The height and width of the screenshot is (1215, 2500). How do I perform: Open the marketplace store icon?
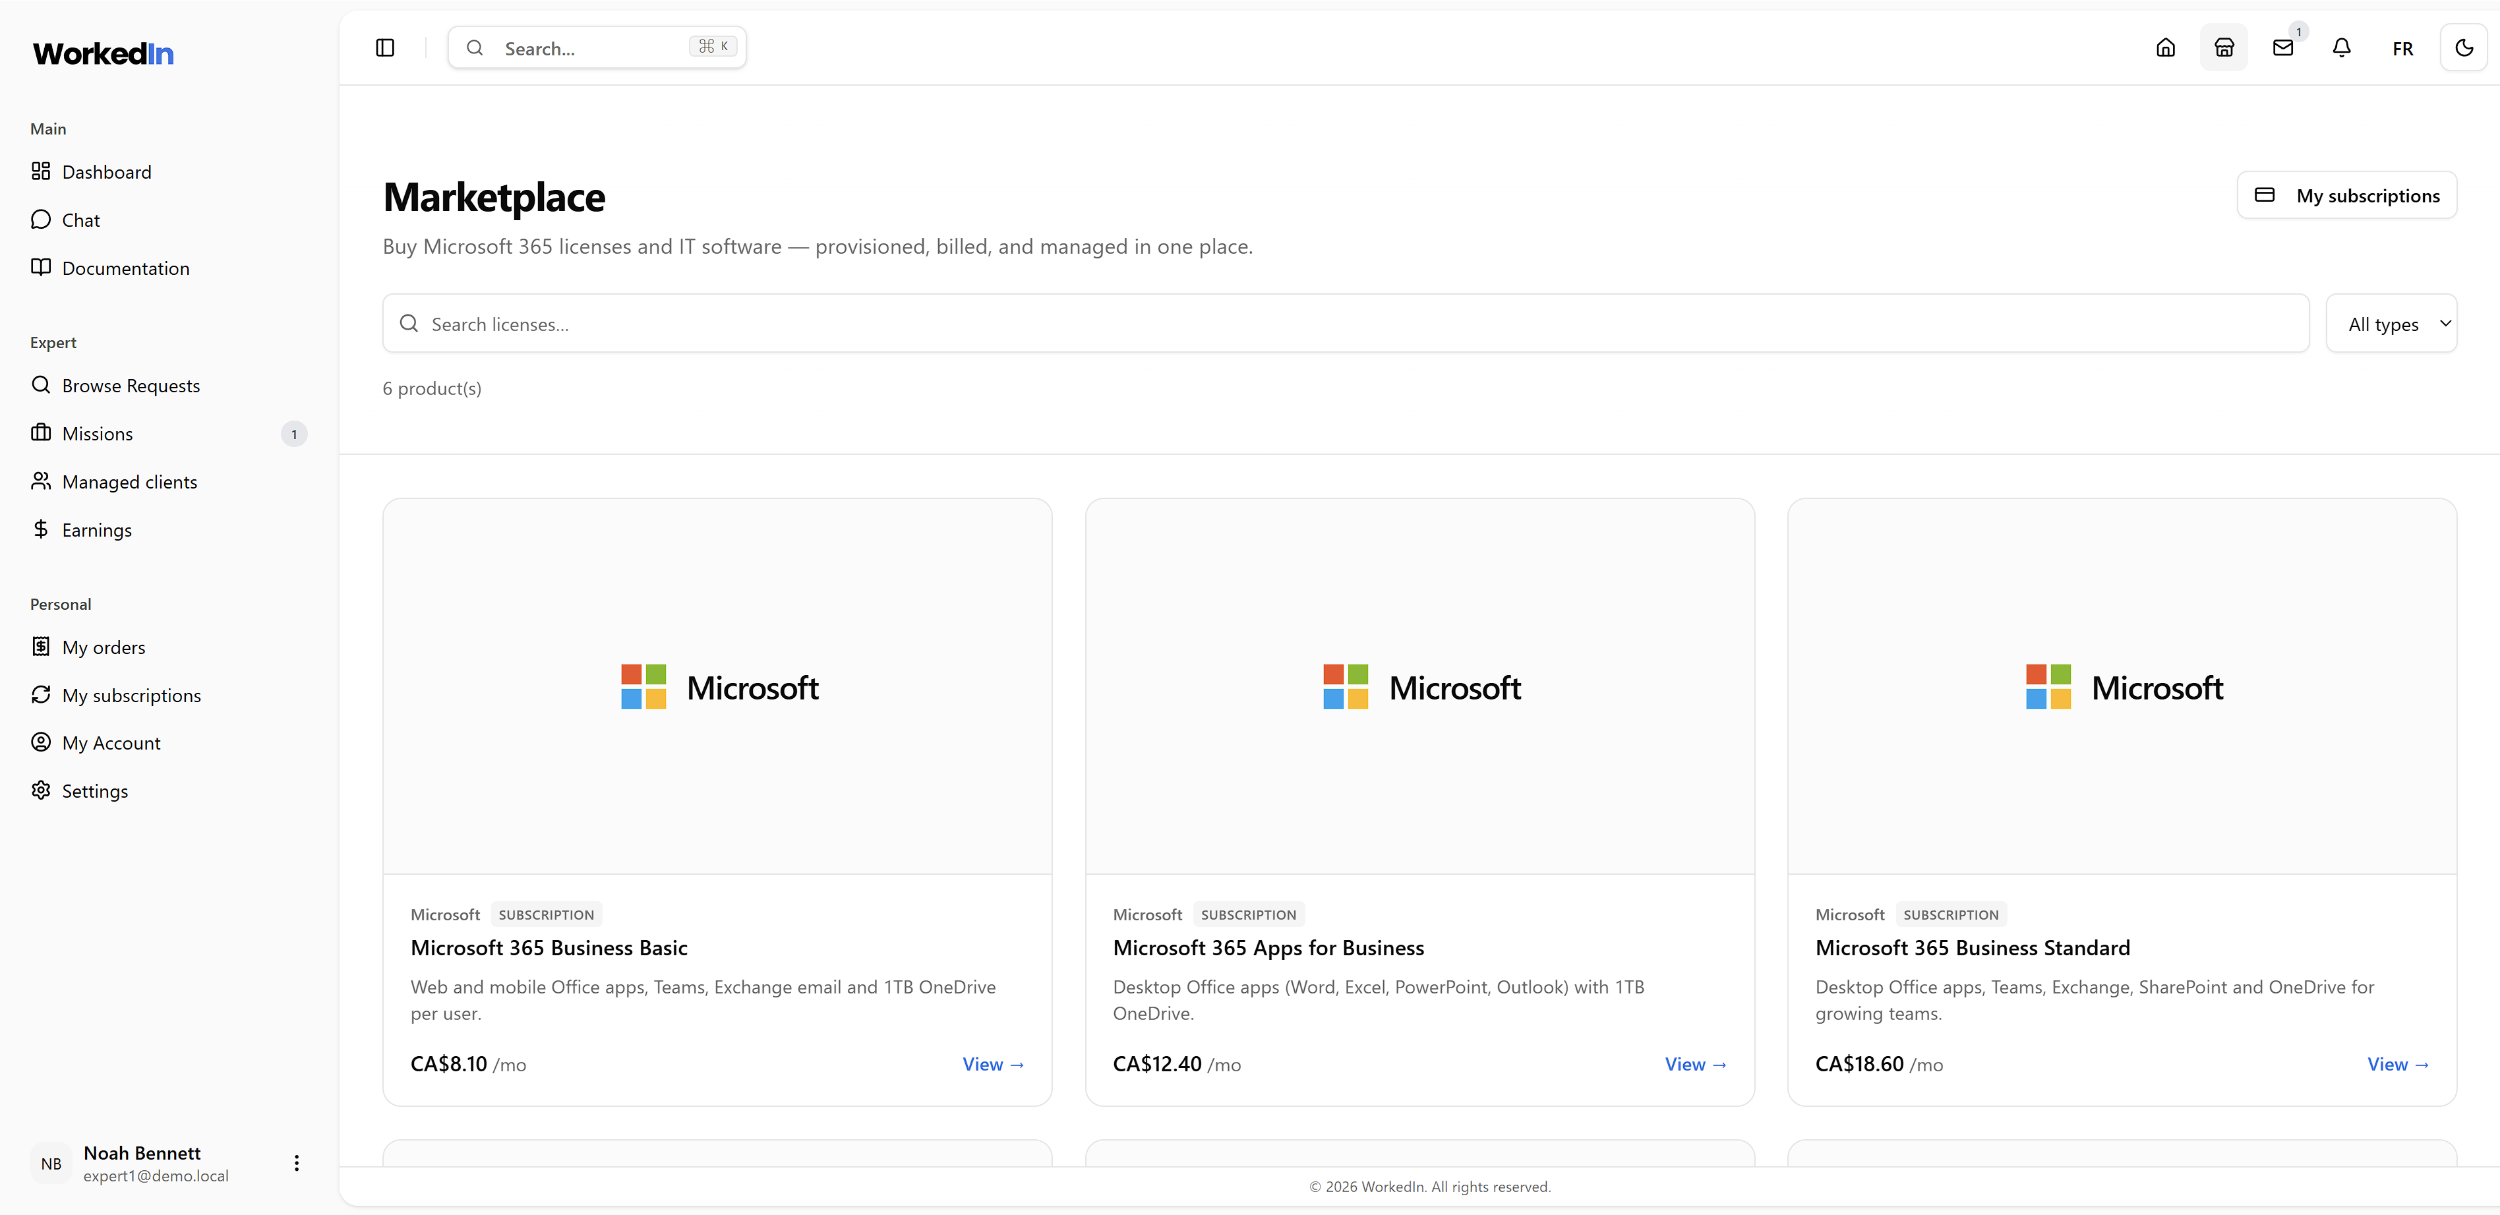tap(2224, 47)
